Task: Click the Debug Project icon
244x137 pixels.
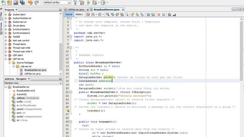Action: [x=95, y=3]
